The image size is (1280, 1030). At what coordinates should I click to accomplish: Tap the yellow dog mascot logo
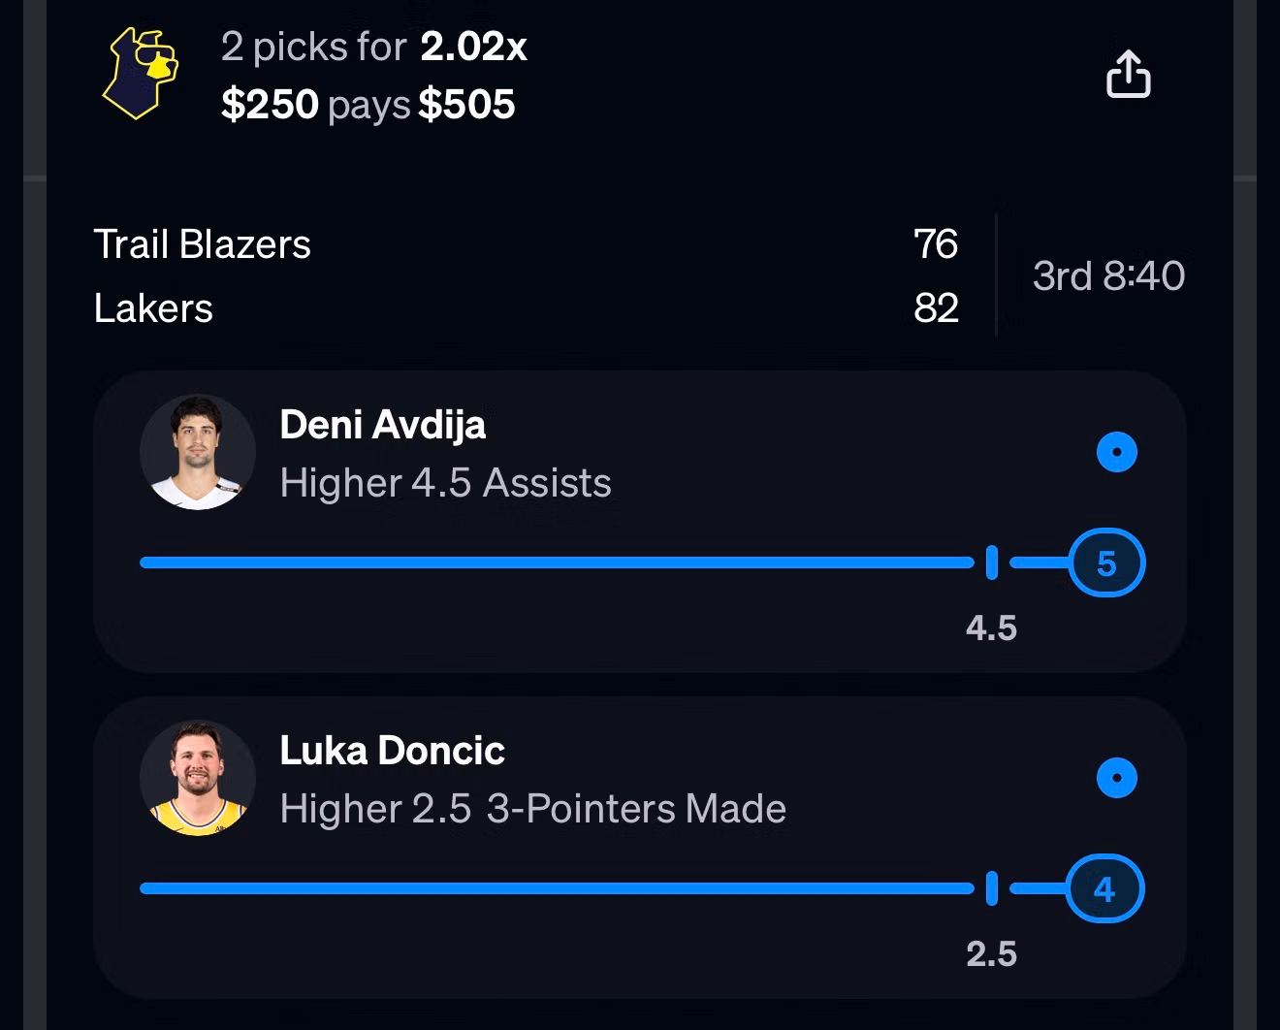pyautogui.click(x=142, y=73)
